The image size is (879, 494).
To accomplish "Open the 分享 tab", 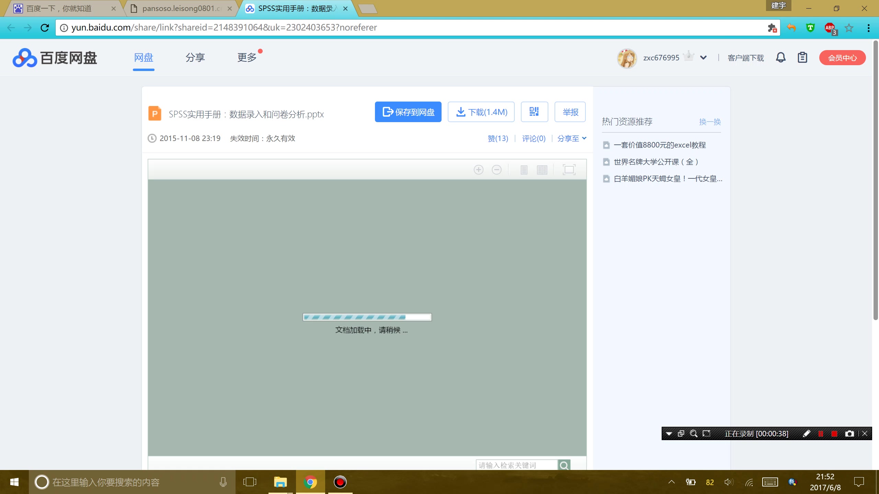I will coord(195,57).
